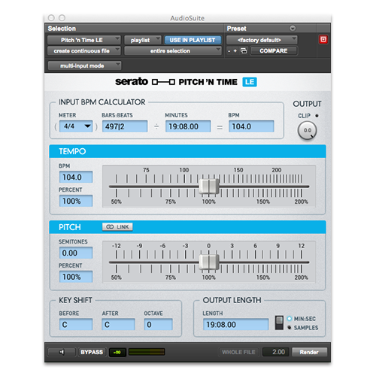Click the -∞ level readout

click(117, 352)
